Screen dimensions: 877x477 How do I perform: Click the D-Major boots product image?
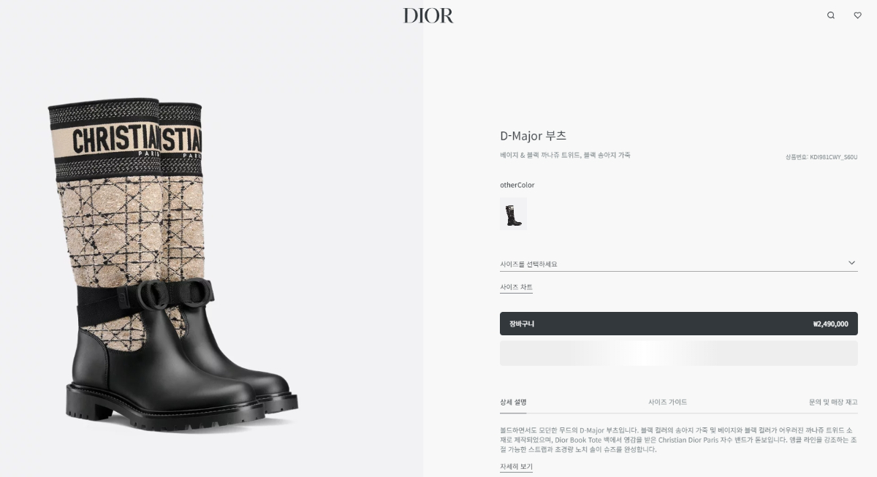[x=173, y=263]
